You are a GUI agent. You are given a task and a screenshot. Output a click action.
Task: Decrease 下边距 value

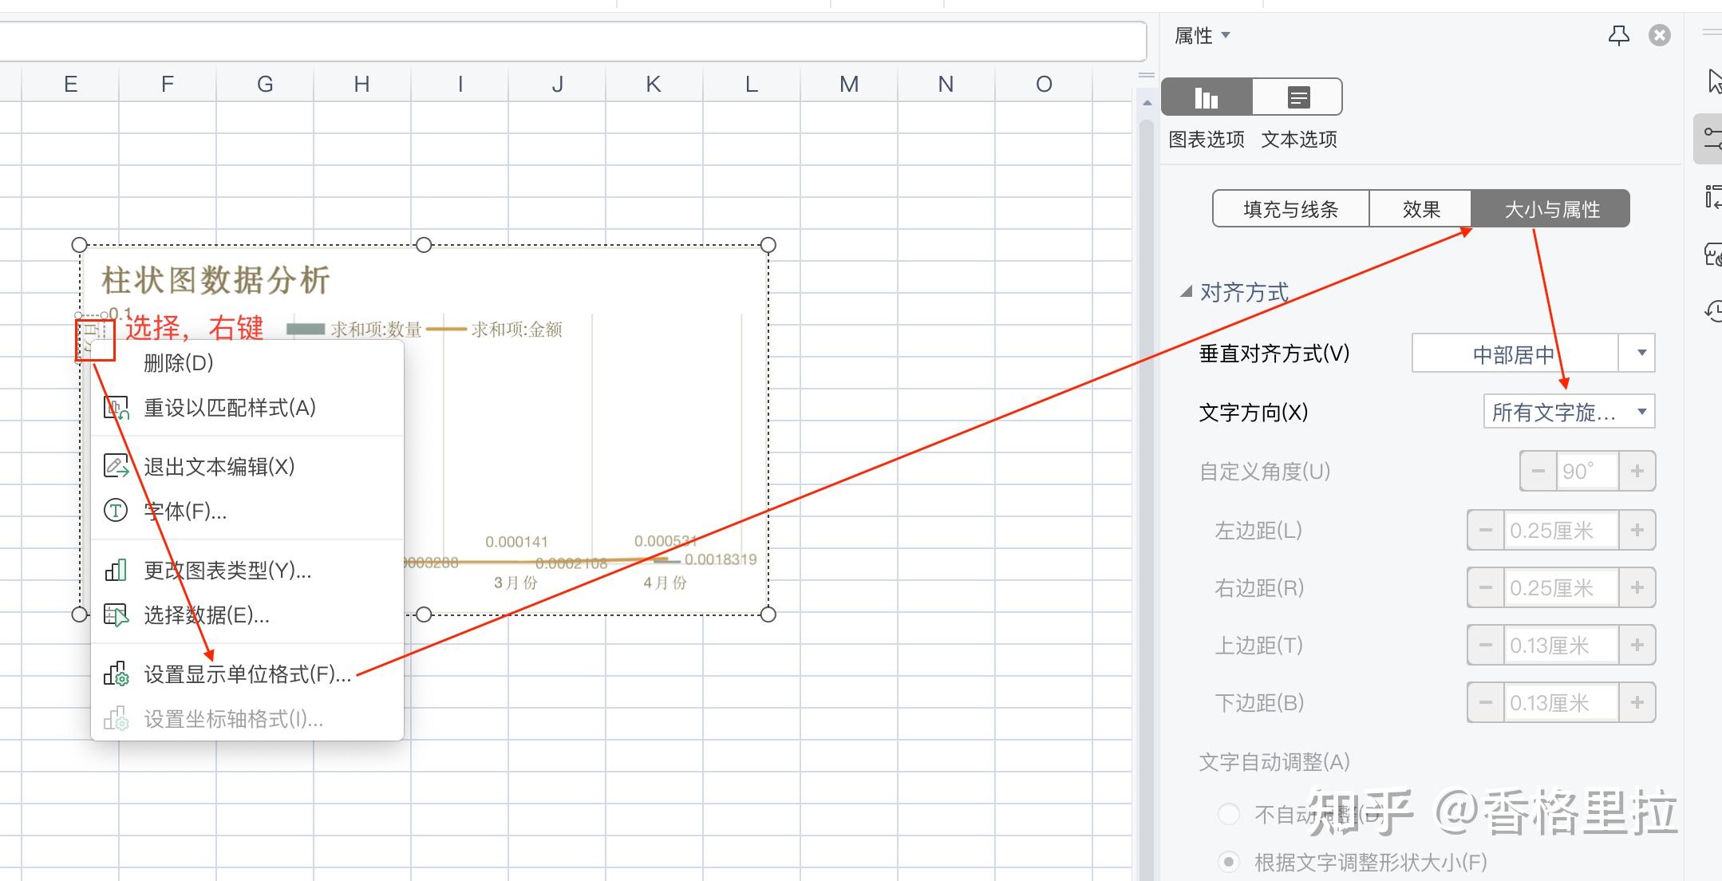click(x=1485, y=703)
